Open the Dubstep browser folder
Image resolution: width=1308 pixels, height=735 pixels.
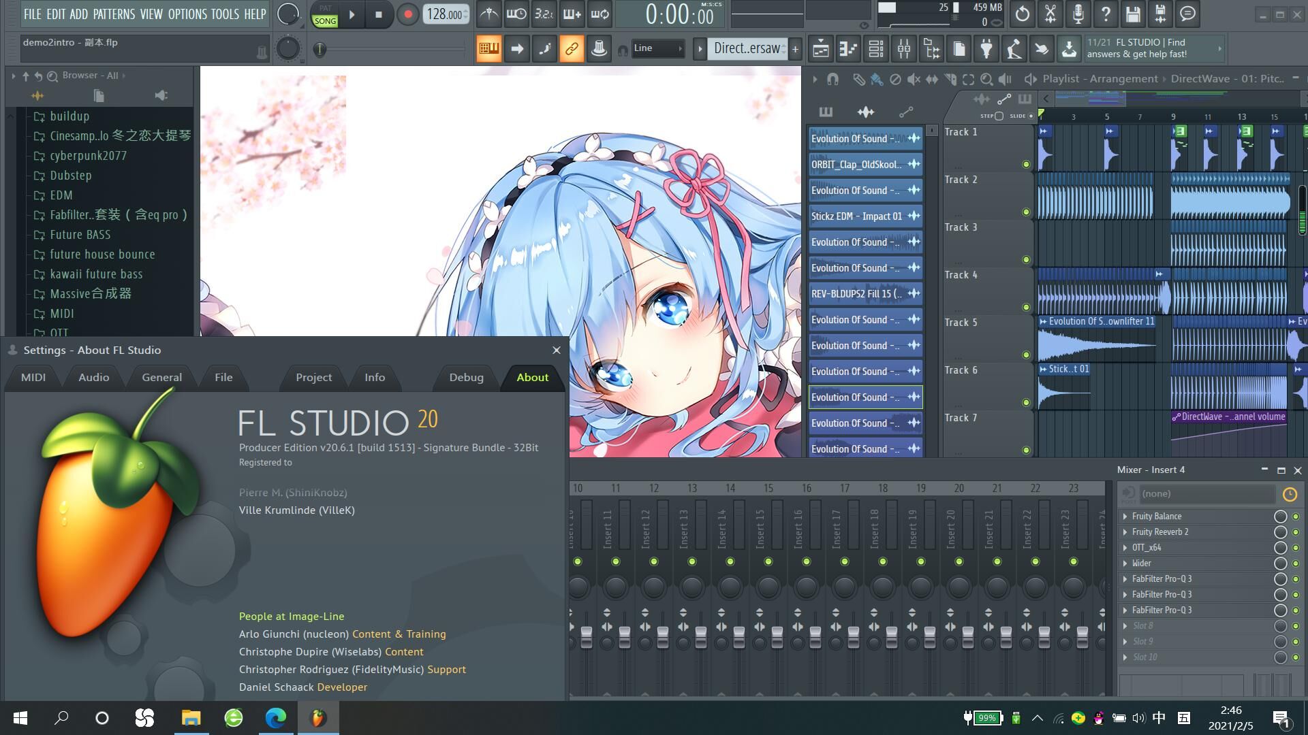point(70,176)
